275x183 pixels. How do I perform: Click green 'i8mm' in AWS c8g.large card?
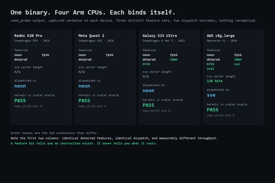[x=238, y=60]
